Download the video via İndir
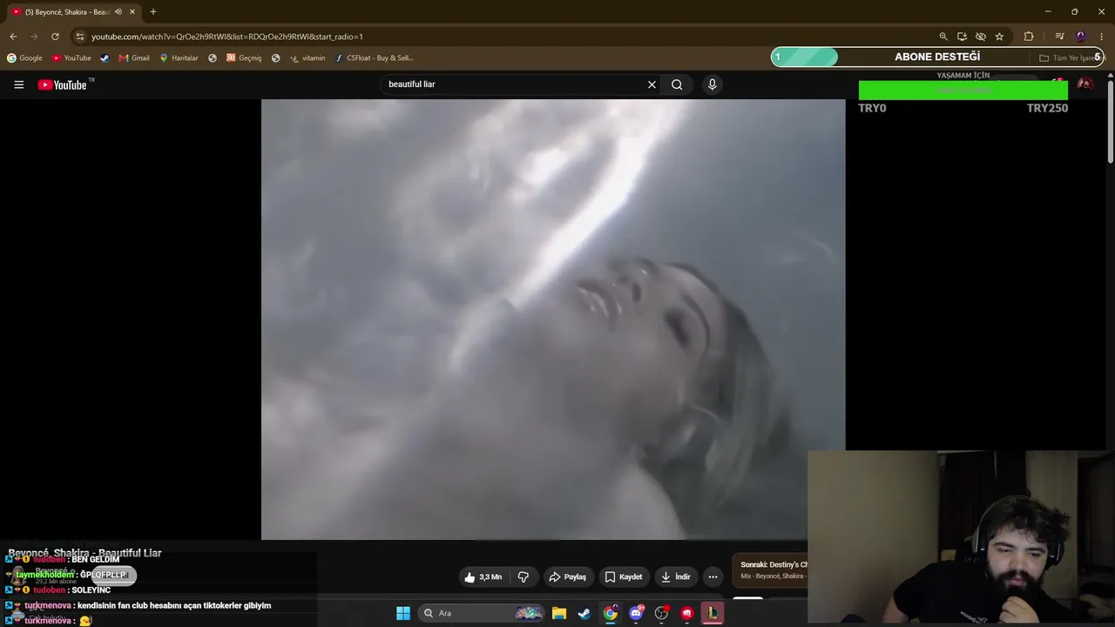1115x627 pixels. (x=676, y=576)
